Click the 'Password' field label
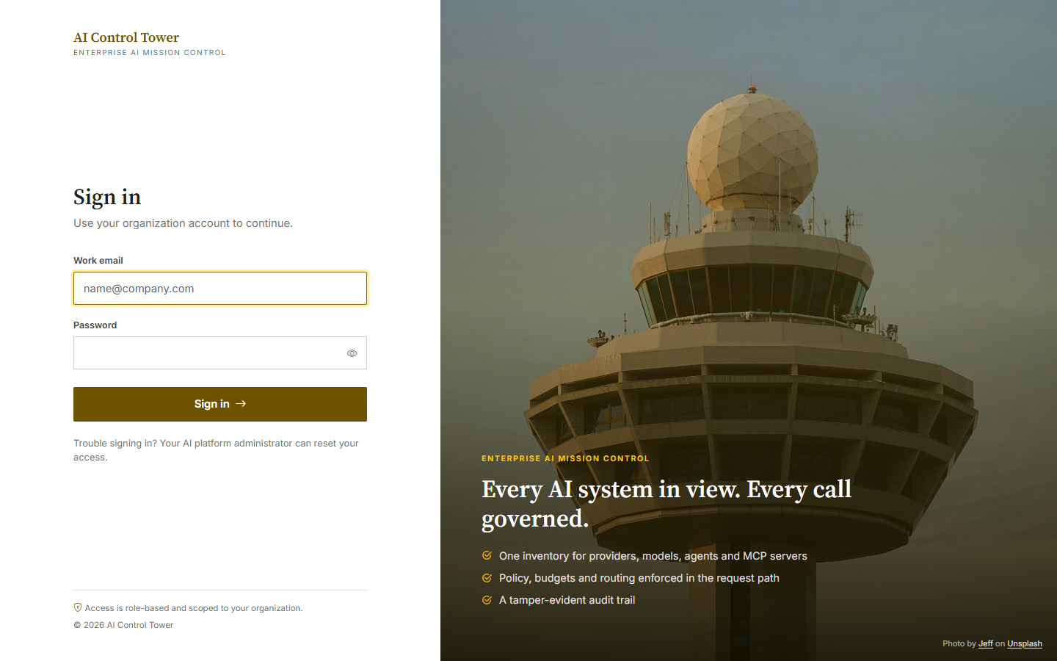Image resolution: width=1057 pixels, height=661 pixels. pos(95,325)
